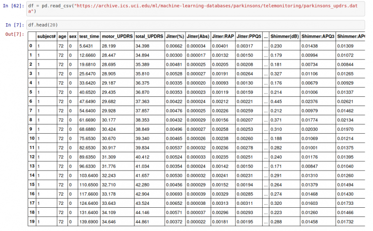Click the motor_UPDRS column header

click(117, 36)
